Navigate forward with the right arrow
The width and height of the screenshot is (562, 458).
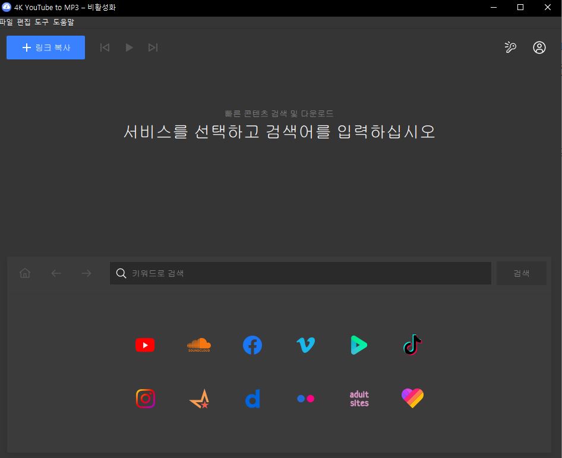pyautogui.click(x=86, y=273)
